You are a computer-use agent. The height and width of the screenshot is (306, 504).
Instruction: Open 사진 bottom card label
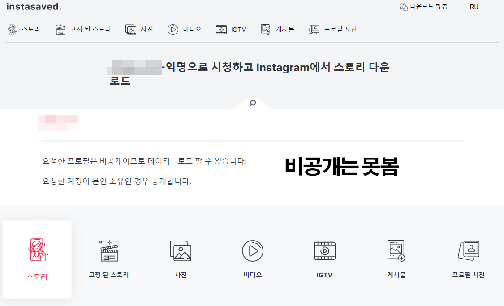pyautogui.click(x=181, y=275)
